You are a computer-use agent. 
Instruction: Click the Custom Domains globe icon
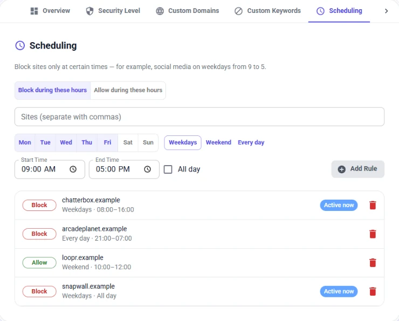(160, 11)
